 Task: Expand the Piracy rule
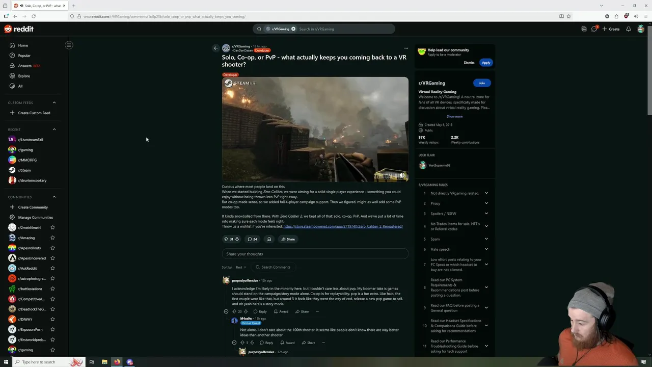click(486, 203)
